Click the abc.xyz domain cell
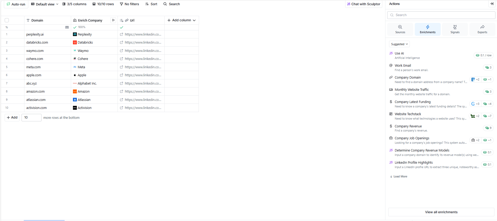This screenshot has width=497, height=221. click(x=47, y=83)
